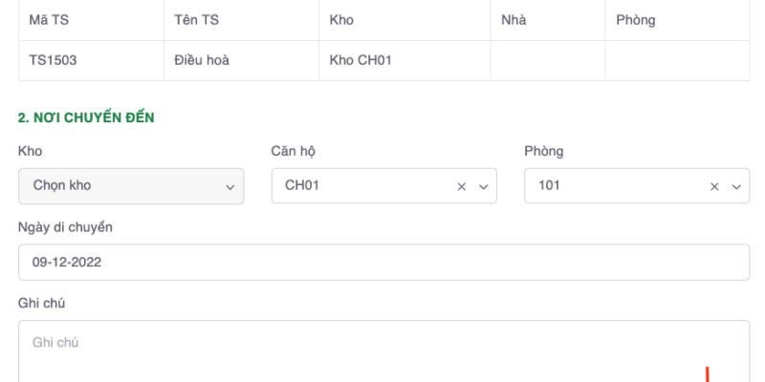
Task: Click the 101 value in Phòng
Action: click(x=549, y=186)
